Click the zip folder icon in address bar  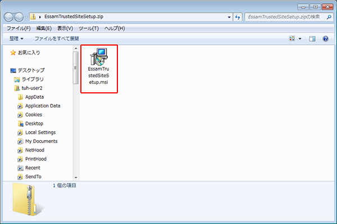(33, 17)
